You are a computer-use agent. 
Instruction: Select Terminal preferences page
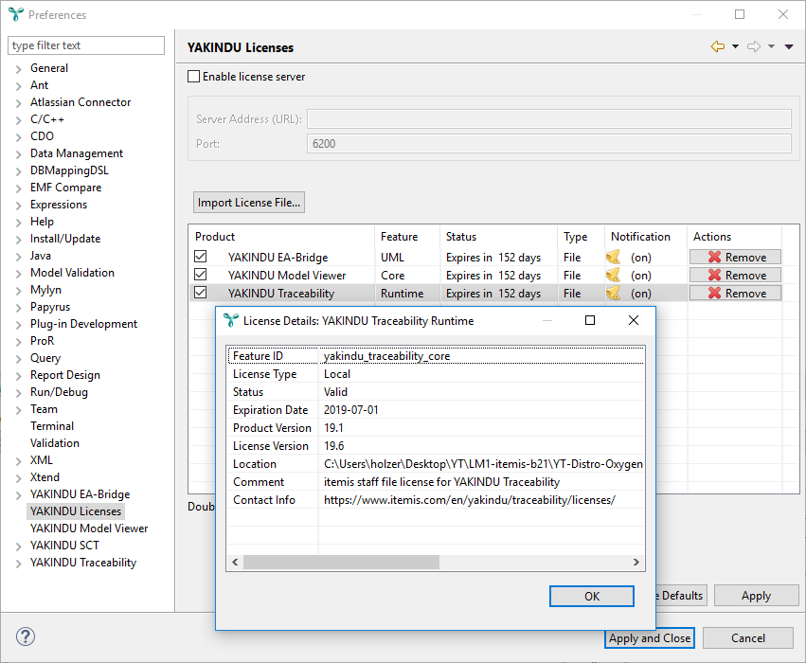point(52,426)
